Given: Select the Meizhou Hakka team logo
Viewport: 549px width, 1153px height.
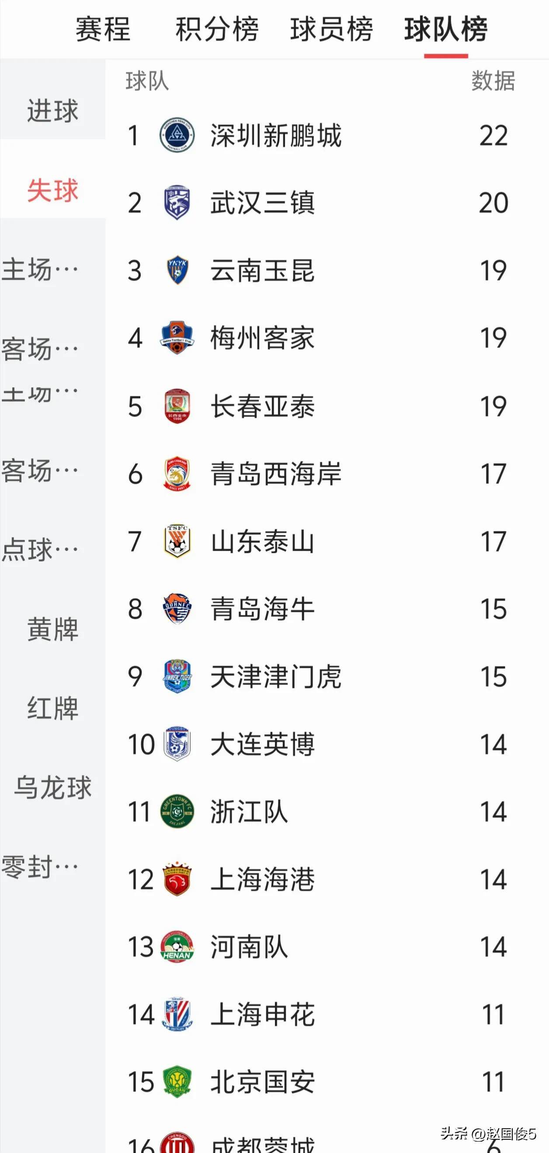Looking at the screenshot, I should click(x=177, y=338).
